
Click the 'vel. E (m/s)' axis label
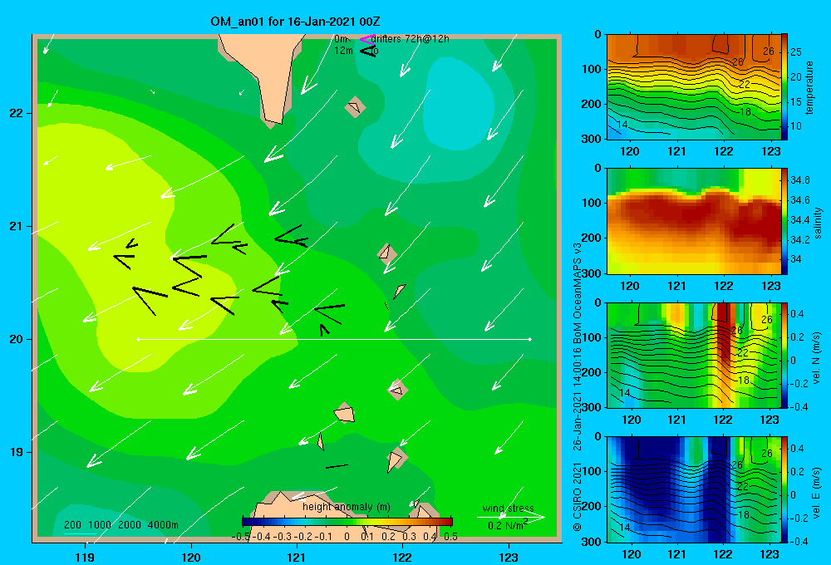coord(816,493)
